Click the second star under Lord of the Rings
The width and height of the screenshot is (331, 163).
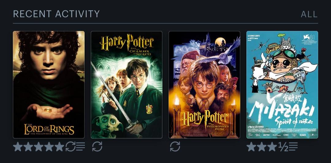(28, 146)
